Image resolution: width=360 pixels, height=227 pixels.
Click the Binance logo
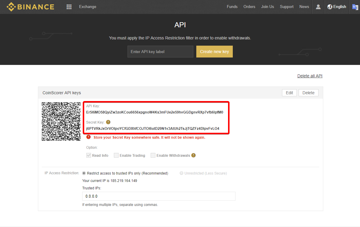[x=30, y=7]
